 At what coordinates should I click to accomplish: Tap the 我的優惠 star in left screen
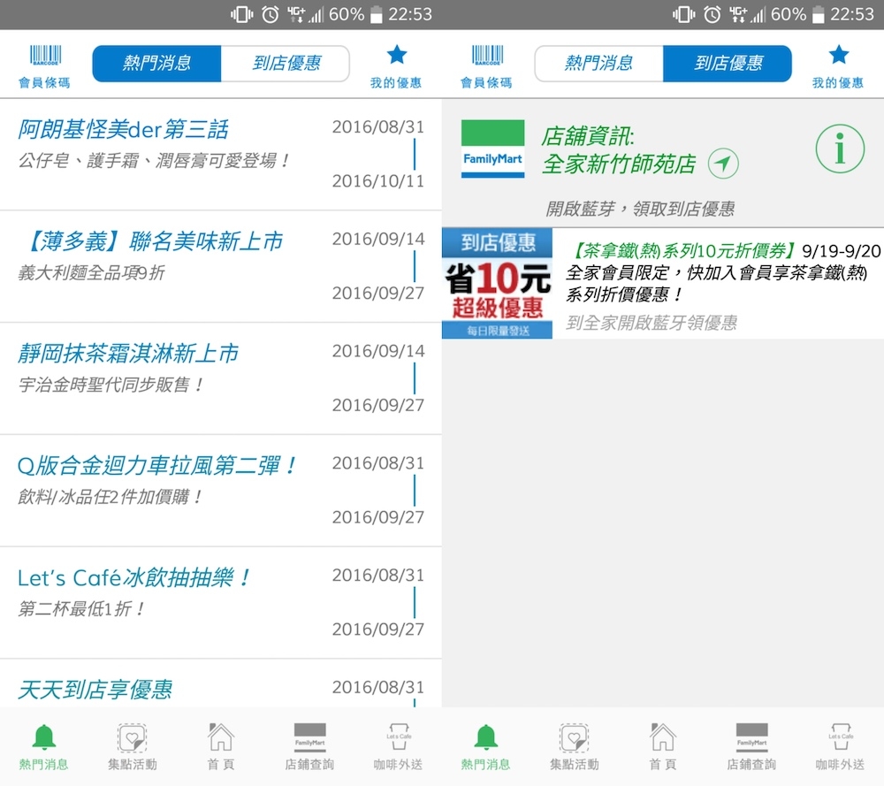(x=396, y=55)
